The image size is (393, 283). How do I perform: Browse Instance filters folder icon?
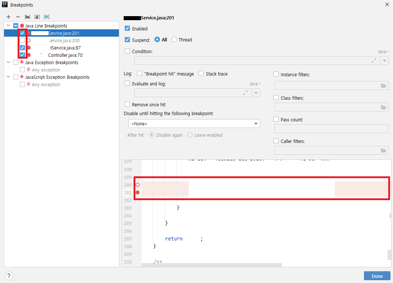383,86
